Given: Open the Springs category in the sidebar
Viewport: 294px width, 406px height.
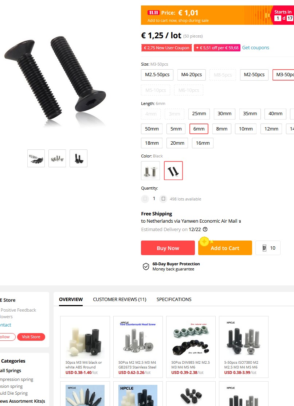Looking at the screenshot, I should [11, 371].
